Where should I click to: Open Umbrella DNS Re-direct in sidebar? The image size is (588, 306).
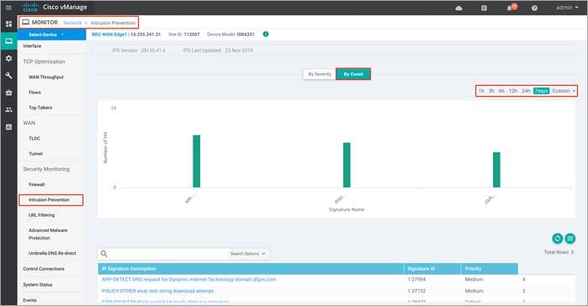point(52,253)
